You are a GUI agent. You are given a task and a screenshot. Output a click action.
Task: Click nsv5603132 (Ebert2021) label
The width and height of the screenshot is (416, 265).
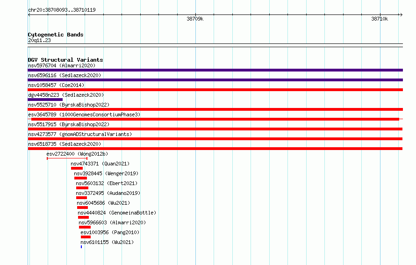point(107,183)
